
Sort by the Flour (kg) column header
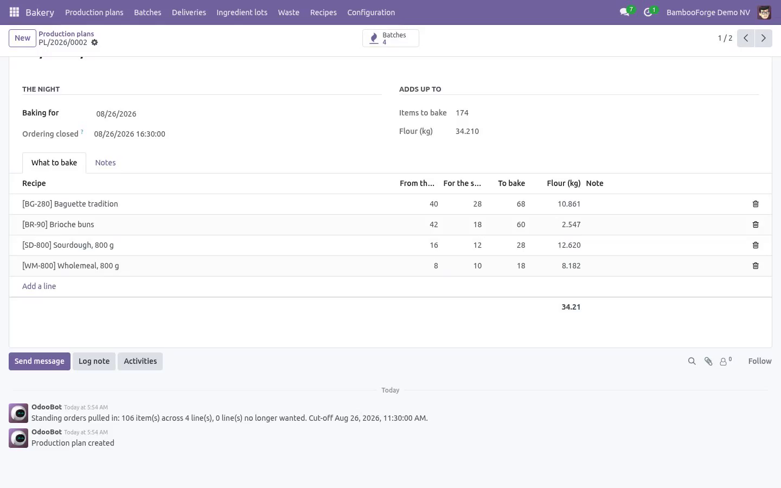564,183
